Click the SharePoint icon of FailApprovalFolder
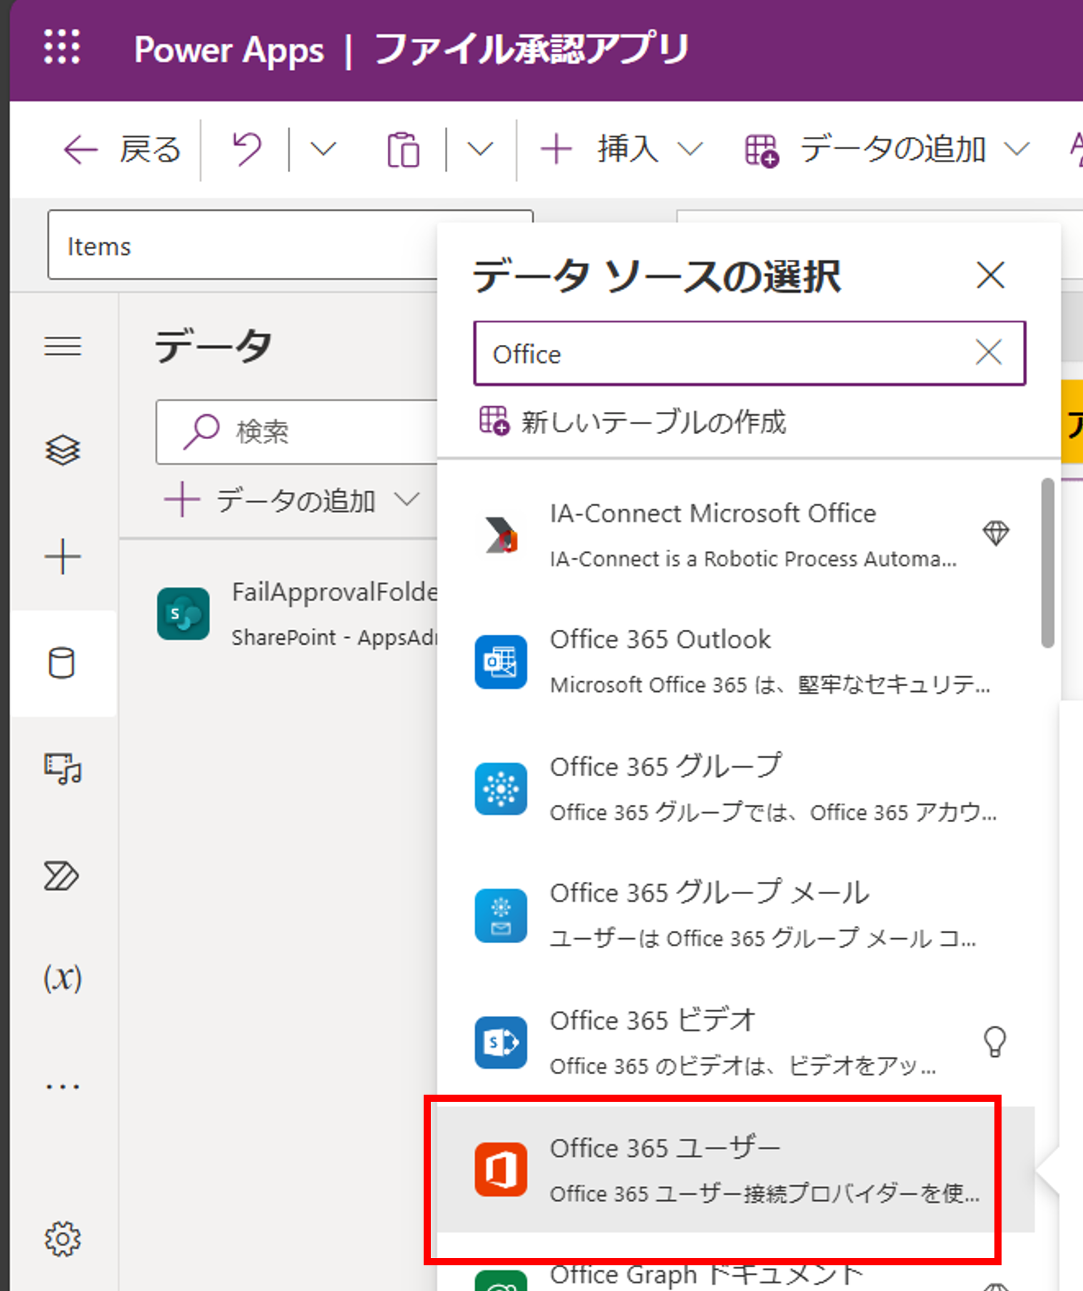 (x=184, y=614)
